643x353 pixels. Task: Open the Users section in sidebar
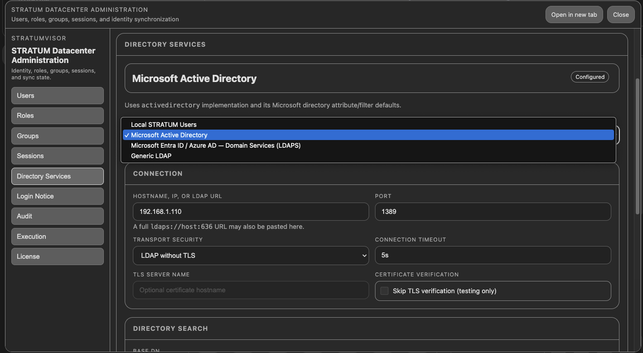(58, 96)
